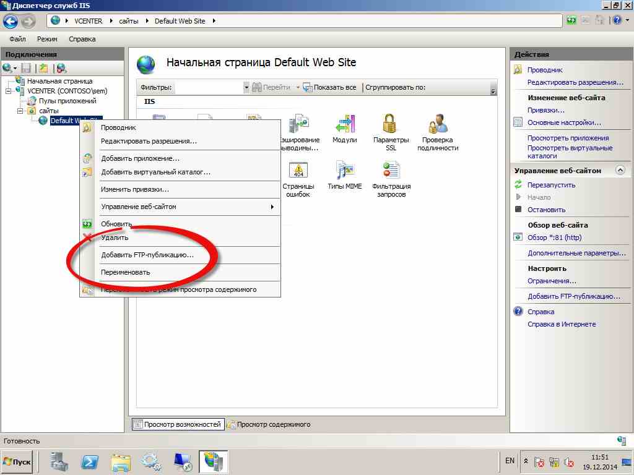
Task: Open the Фильтры dropdown arrow
Action: [246, 87]
